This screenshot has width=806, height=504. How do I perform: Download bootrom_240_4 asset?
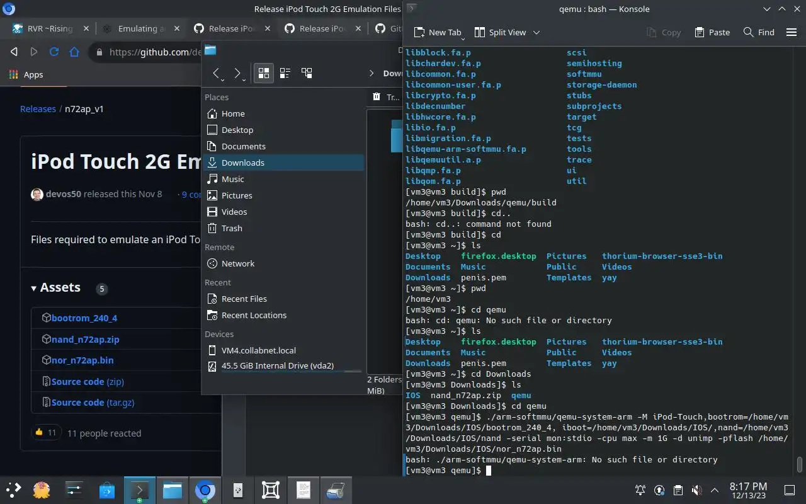84,318
